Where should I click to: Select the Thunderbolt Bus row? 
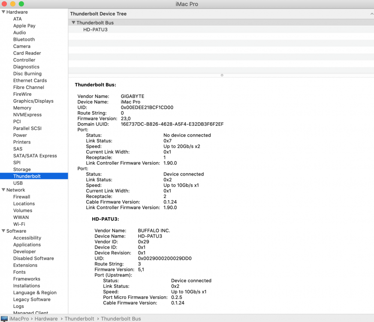click(x=221, y=23)
